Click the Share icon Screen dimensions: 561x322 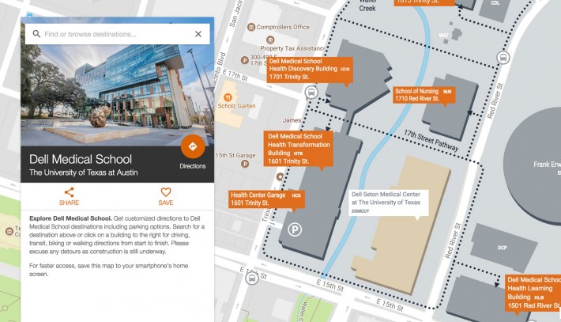[x=70, y=192]
